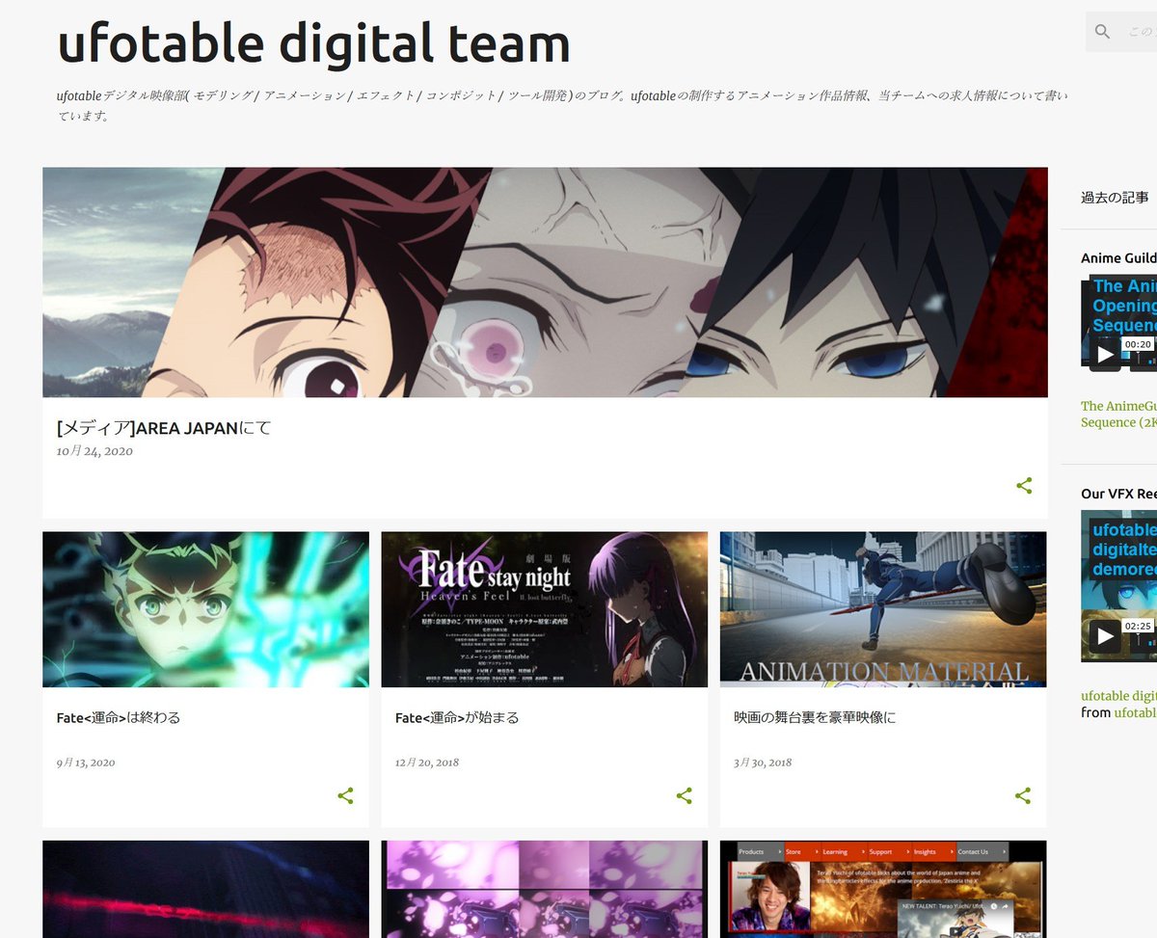Open the purple petals thumbnail

click(x=544, y=889)
